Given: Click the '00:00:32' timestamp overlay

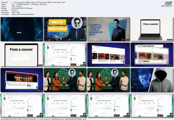Looking at the screenshot, I should [170, 65].
